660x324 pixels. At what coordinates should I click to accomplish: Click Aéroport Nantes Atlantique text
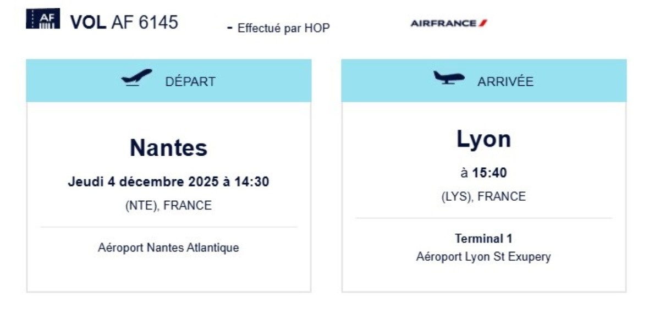point(168,248)
